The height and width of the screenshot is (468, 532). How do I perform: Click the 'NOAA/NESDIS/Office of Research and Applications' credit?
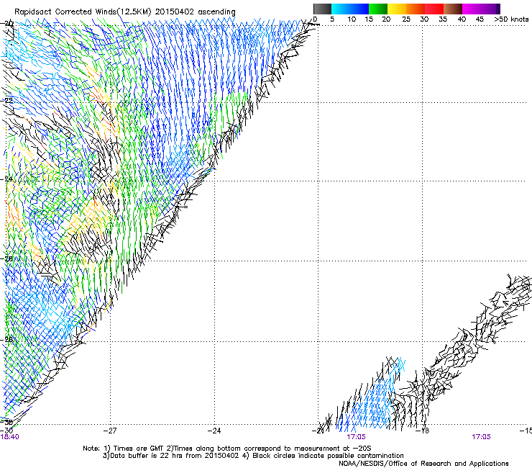(x=423, y=464)
